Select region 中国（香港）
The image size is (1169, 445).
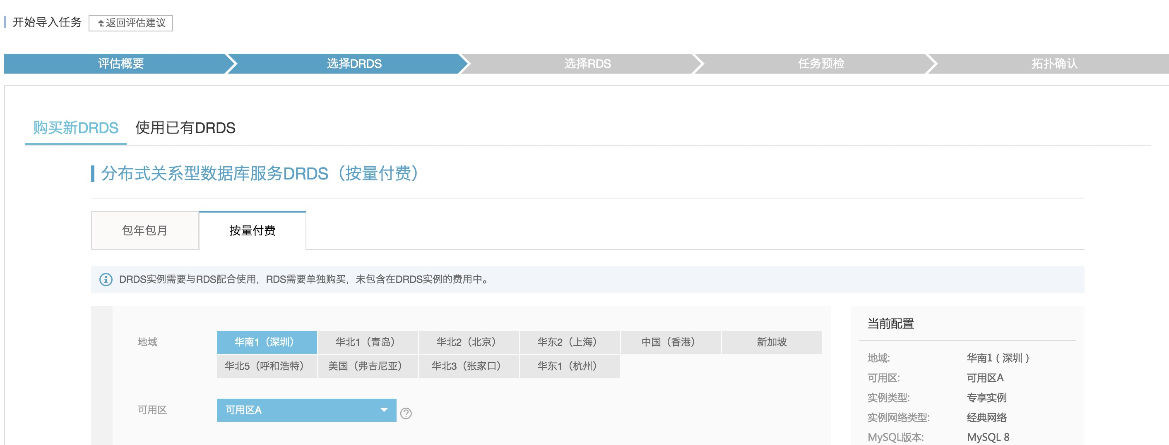tap(671, 342)
